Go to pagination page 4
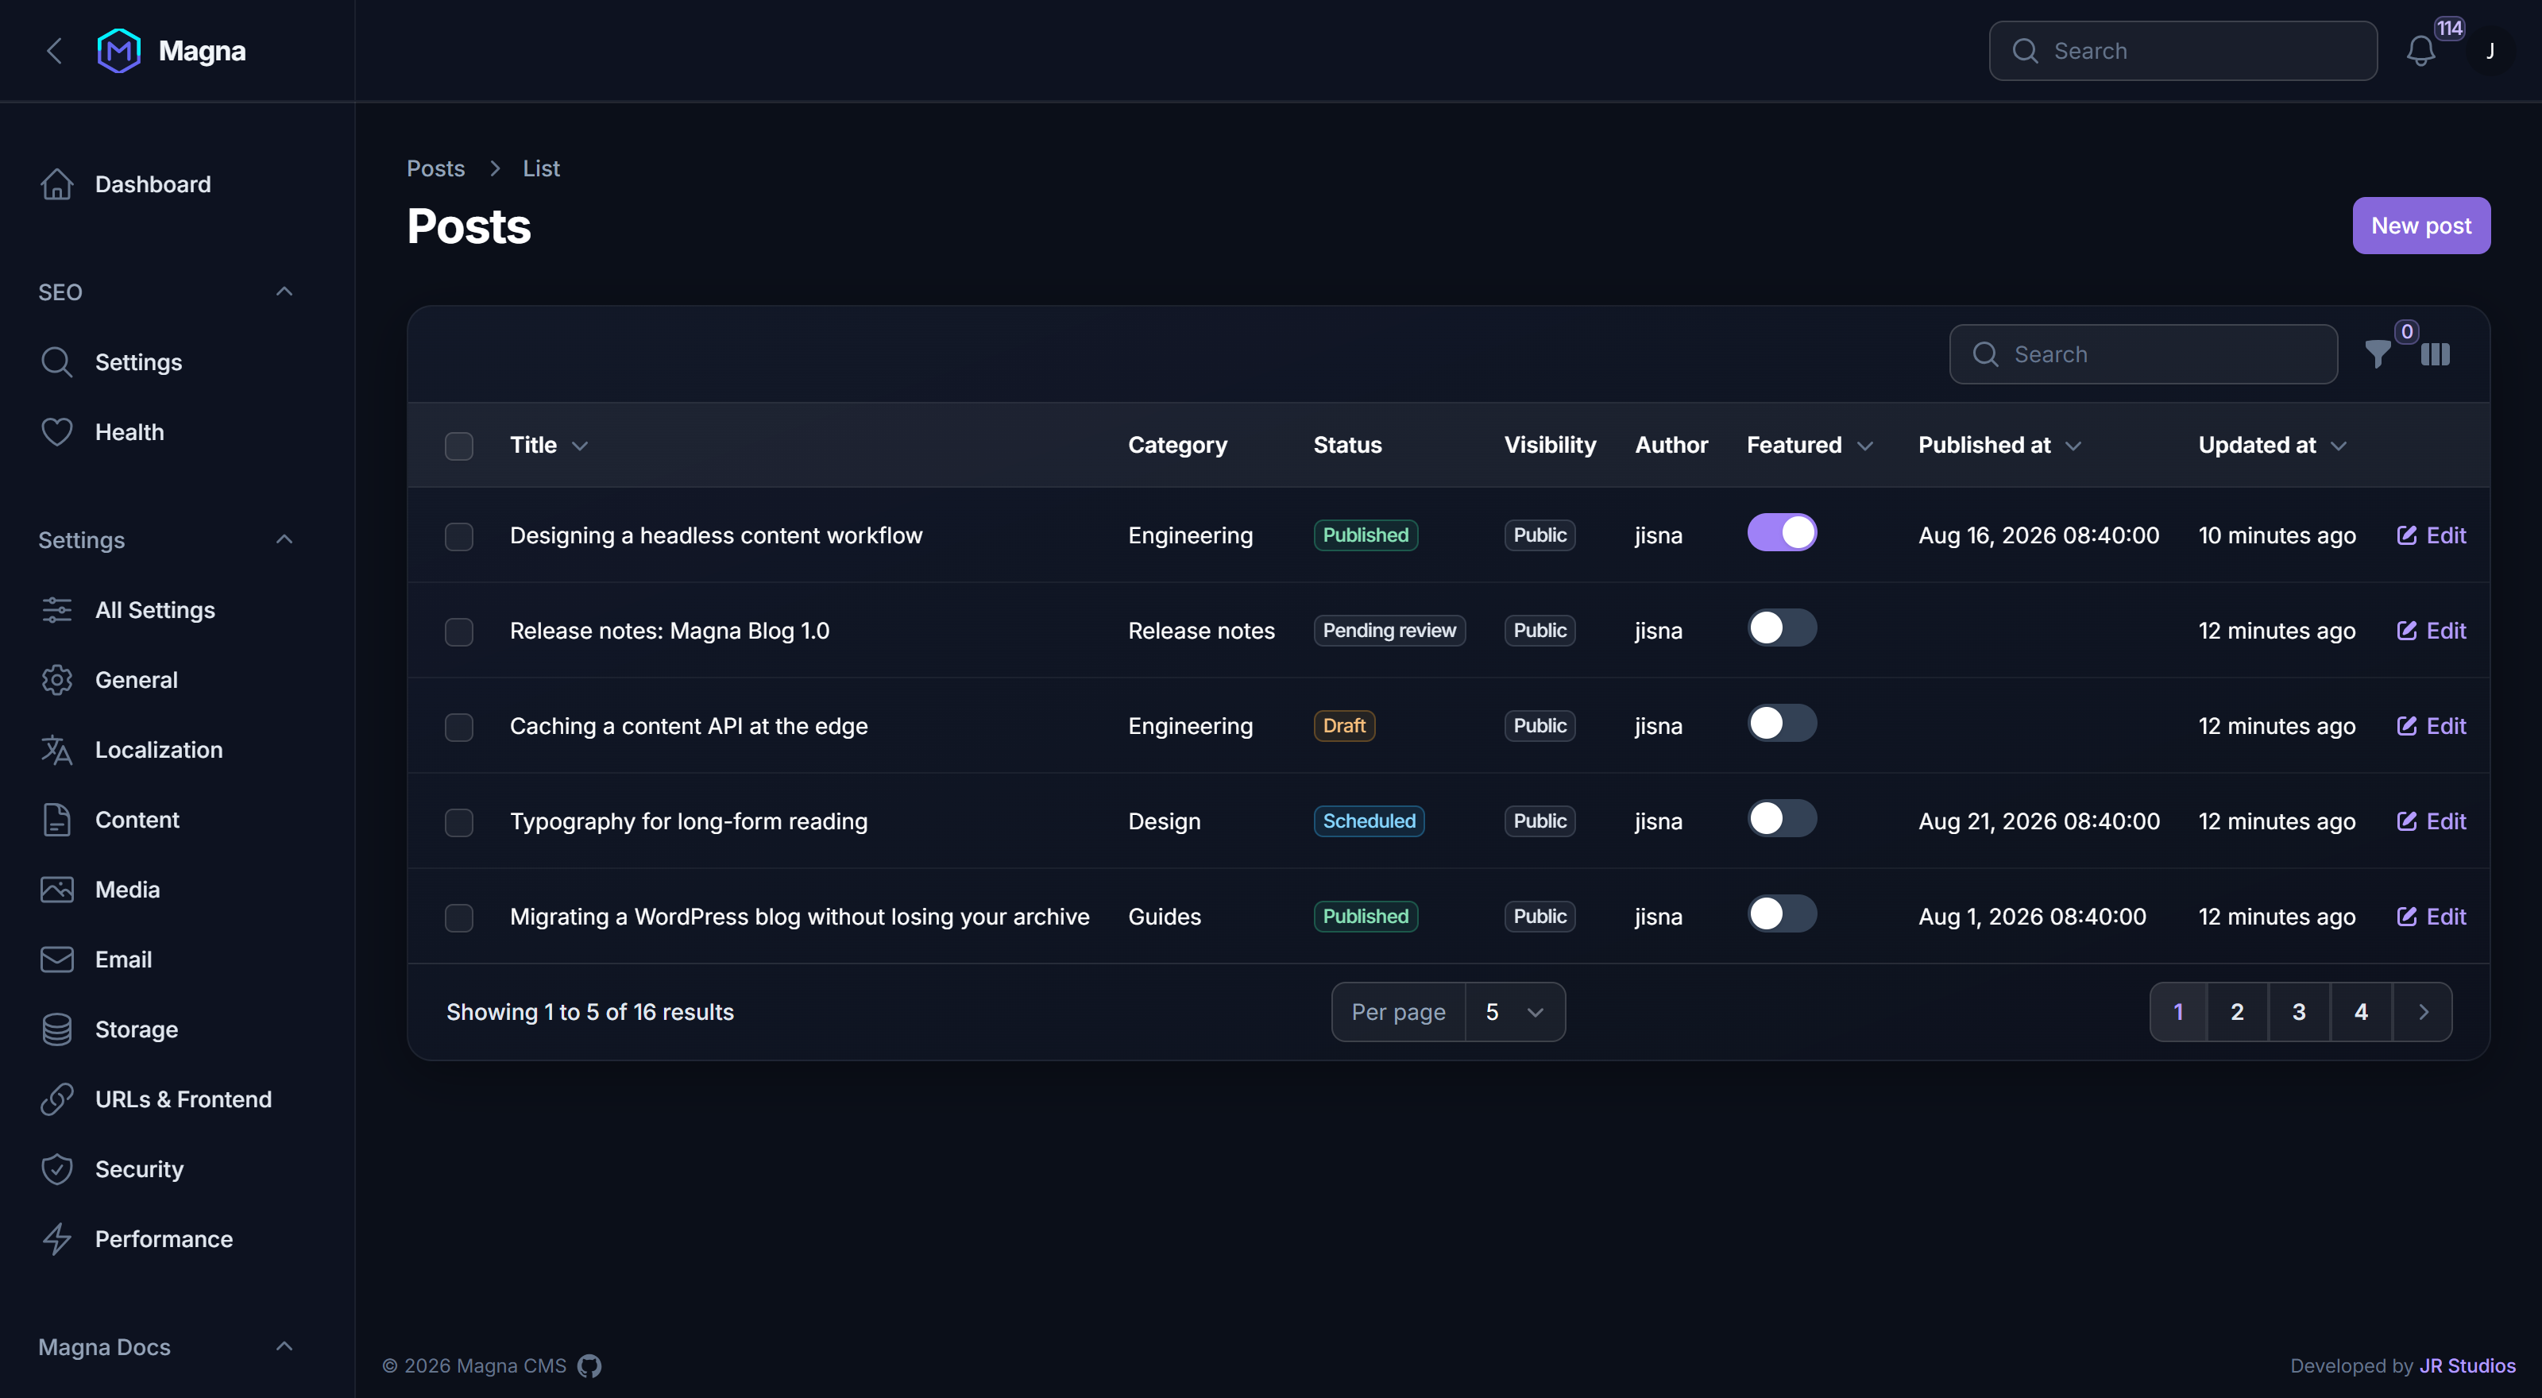Screen dimensions: 2542x1398 pyautogui.click(x=2360, y=1012)
